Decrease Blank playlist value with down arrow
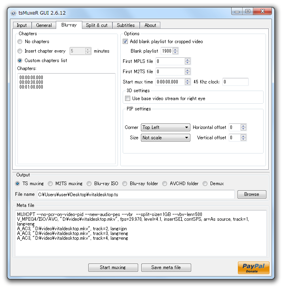 pyautogui.click(x=175, y=53)
